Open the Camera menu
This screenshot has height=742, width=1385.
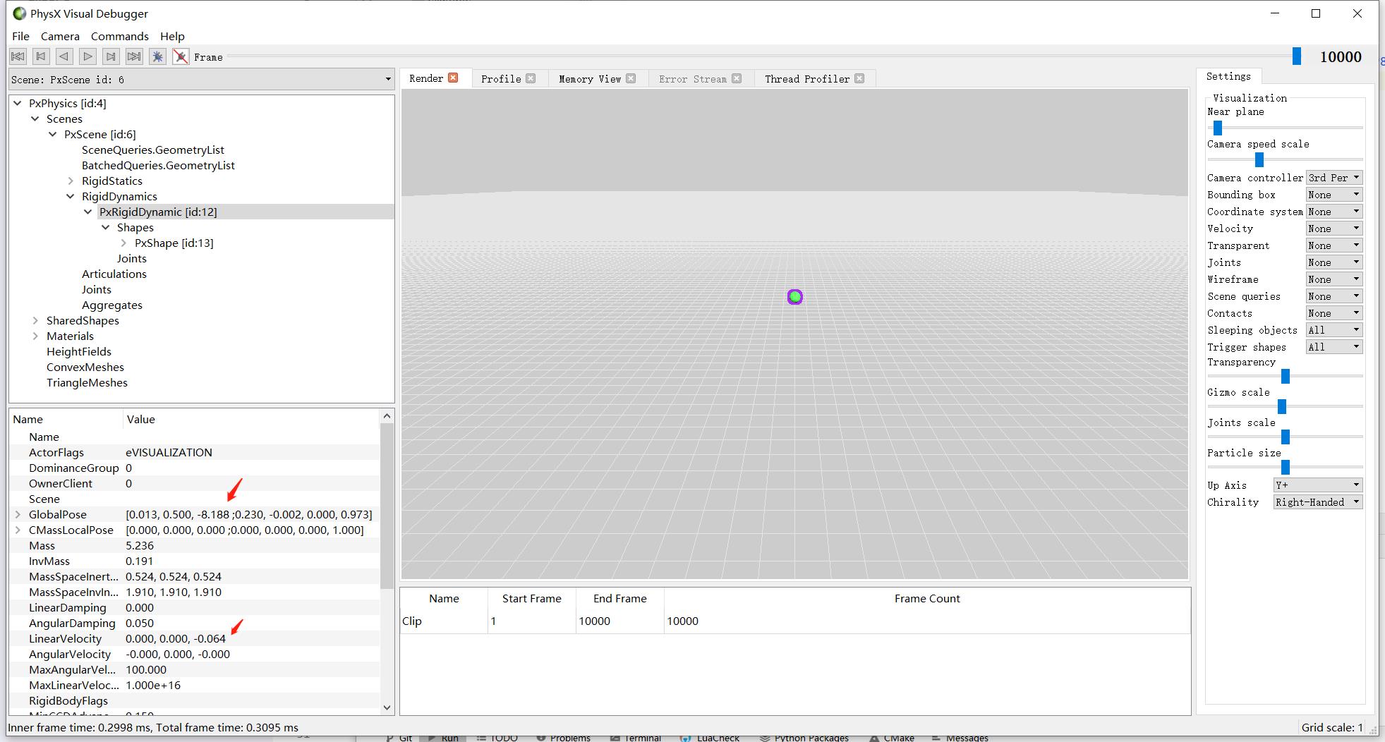pos(60,36)
